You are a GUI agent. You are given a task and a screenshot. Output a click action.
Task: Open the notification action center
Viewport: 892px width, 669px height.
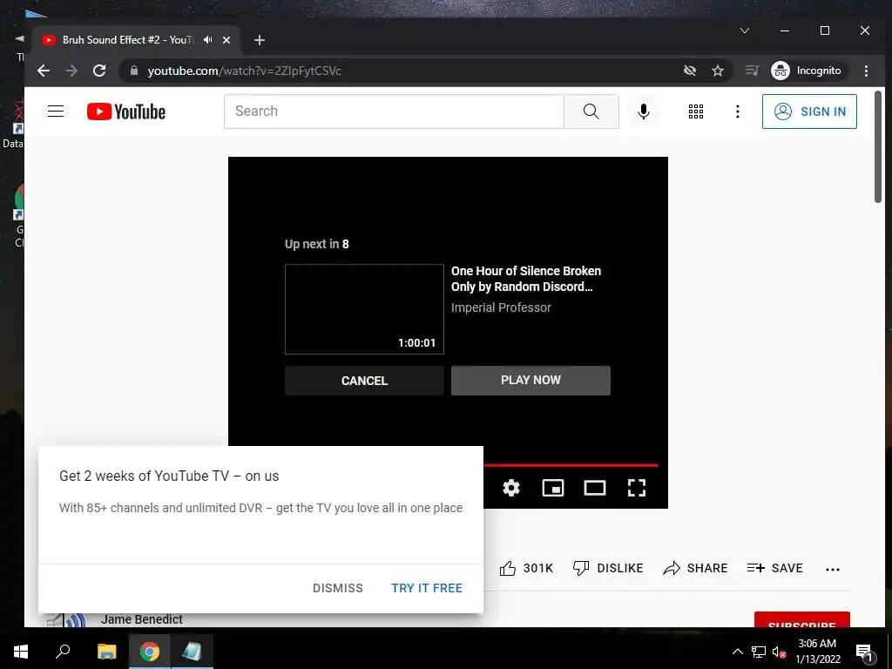[x=864, y=652]
